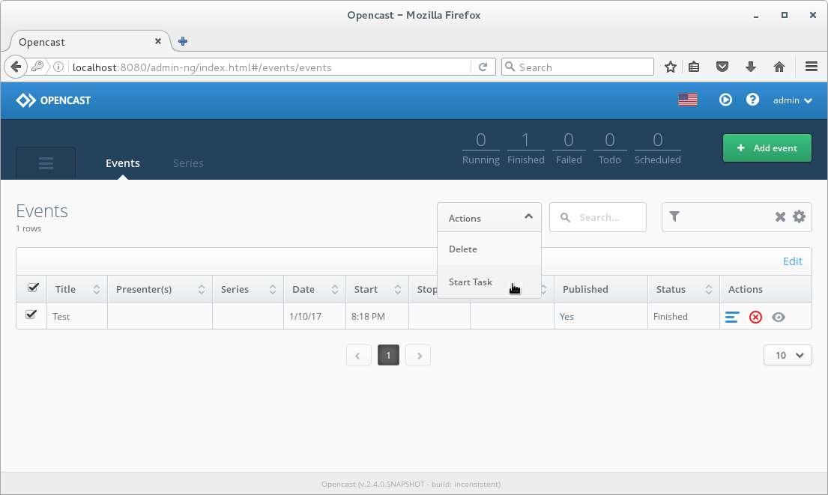The image size is (828, 495).
Task: Toggle the main menu hamburger button
Action: click(x=46, y=163)
